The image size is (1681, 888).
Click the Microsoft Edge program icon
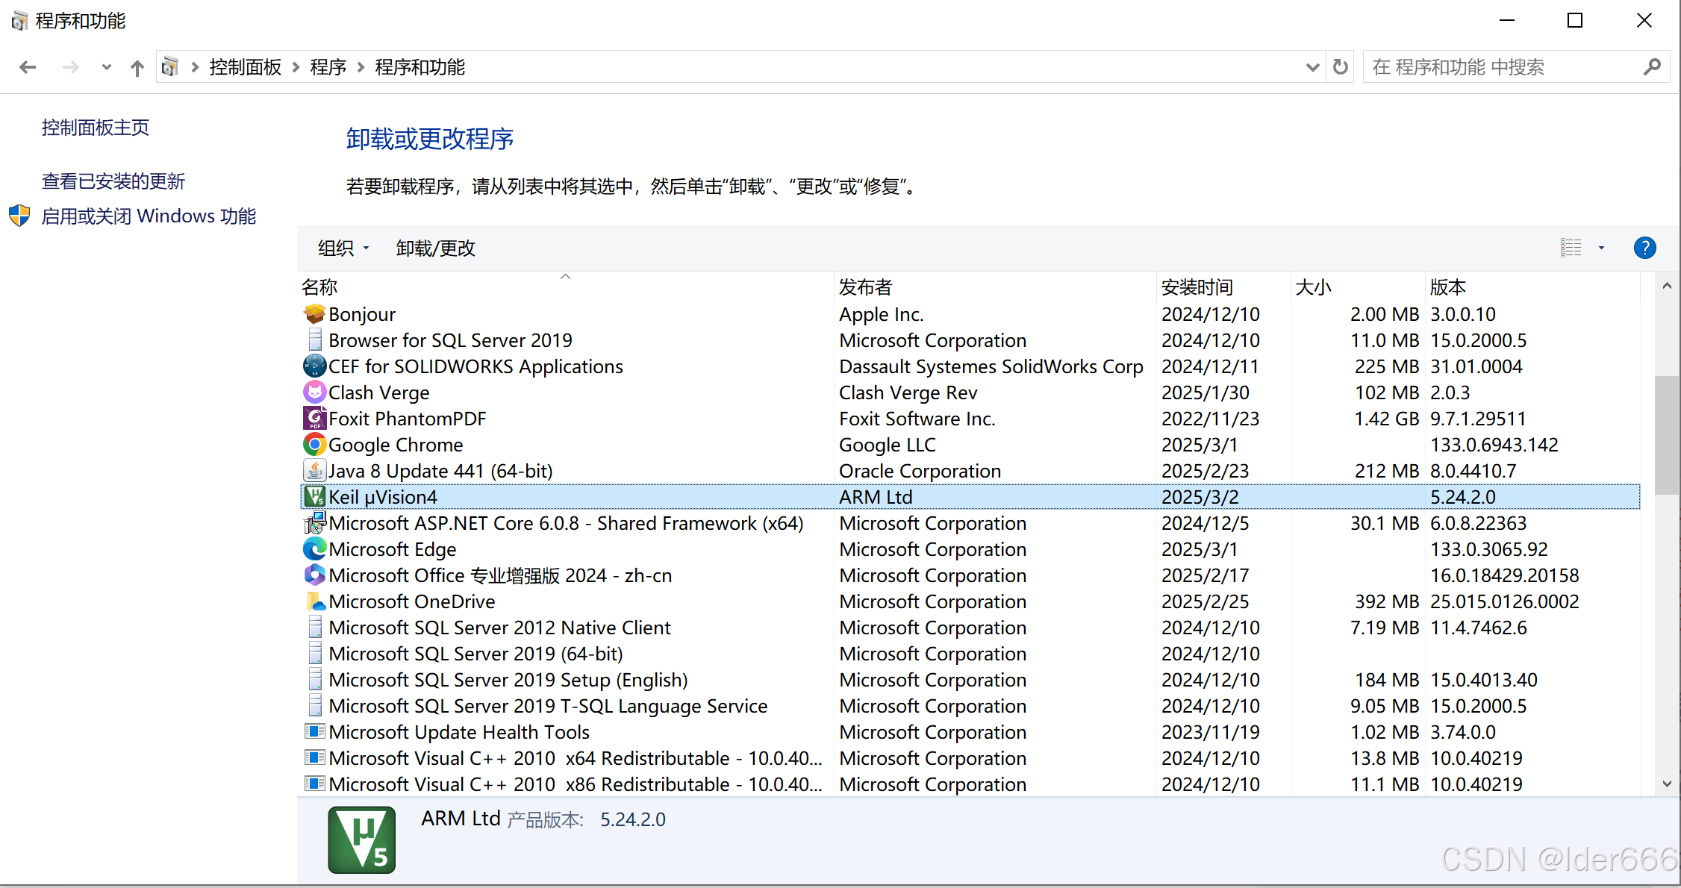click(314, 549)
